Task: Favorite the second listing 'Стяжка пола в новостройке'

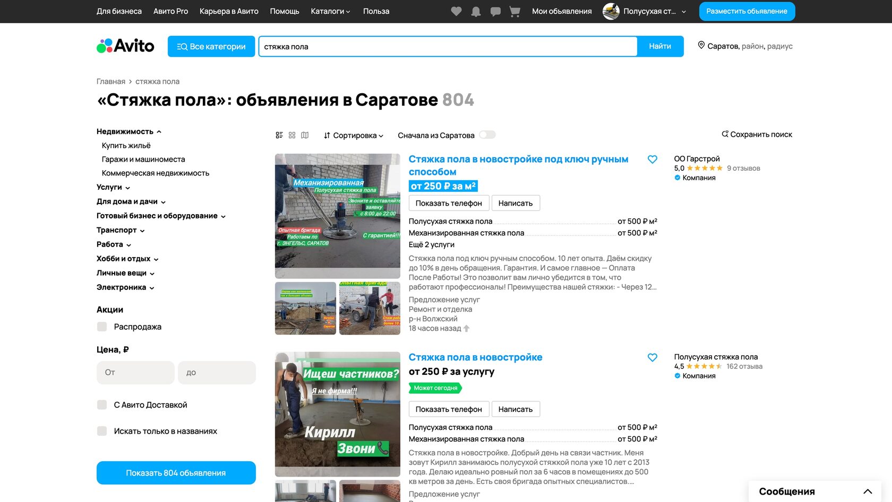Action: 653,357
